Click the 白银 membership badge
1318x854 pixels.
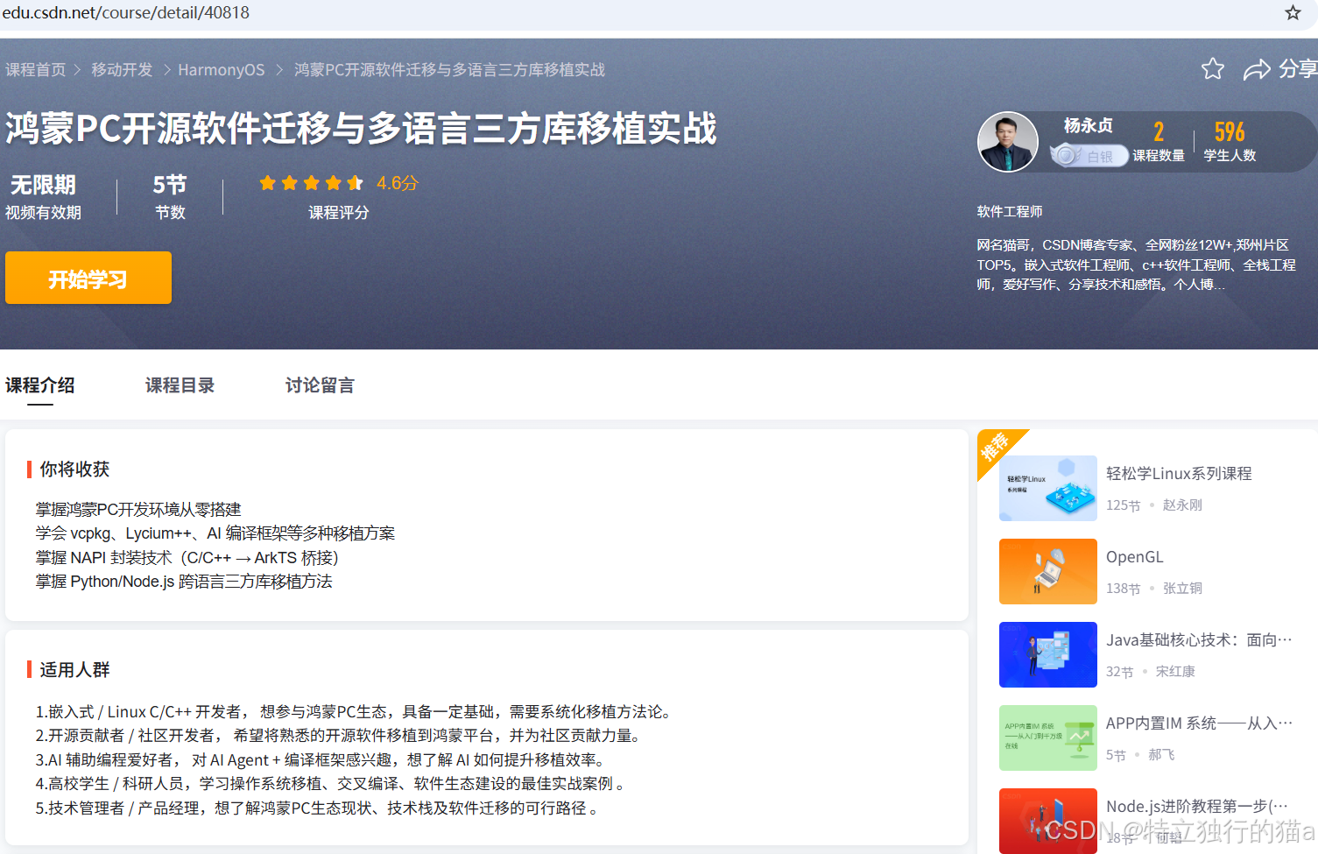pyautogui.click(x=1089, y=156)
